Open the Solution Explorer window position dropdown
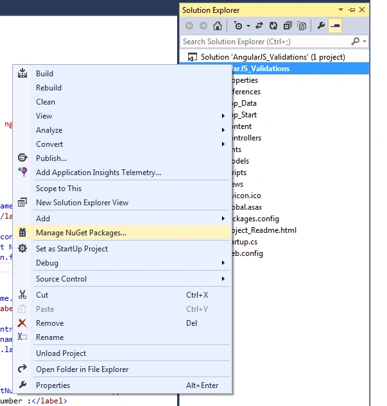 point(341,10)
